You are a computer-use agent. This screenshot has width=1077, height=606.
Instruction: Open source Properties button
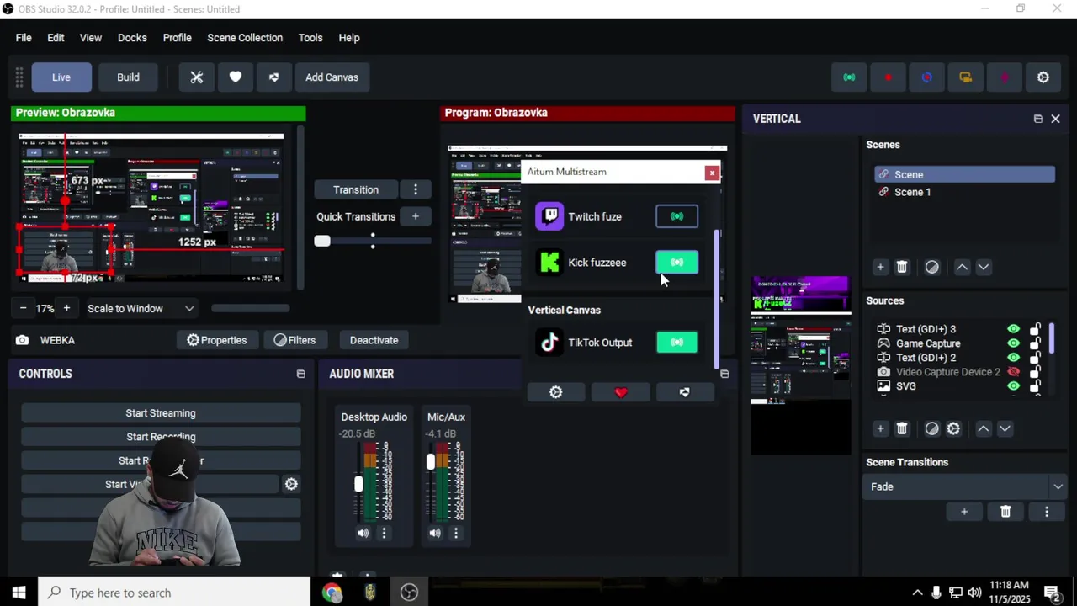(x=217, y=340)
